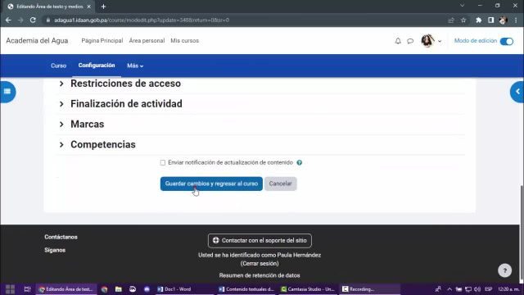This screenshot has height=295, width=524.
Task: Open the course index drawer icon
Action: (7, 92)
